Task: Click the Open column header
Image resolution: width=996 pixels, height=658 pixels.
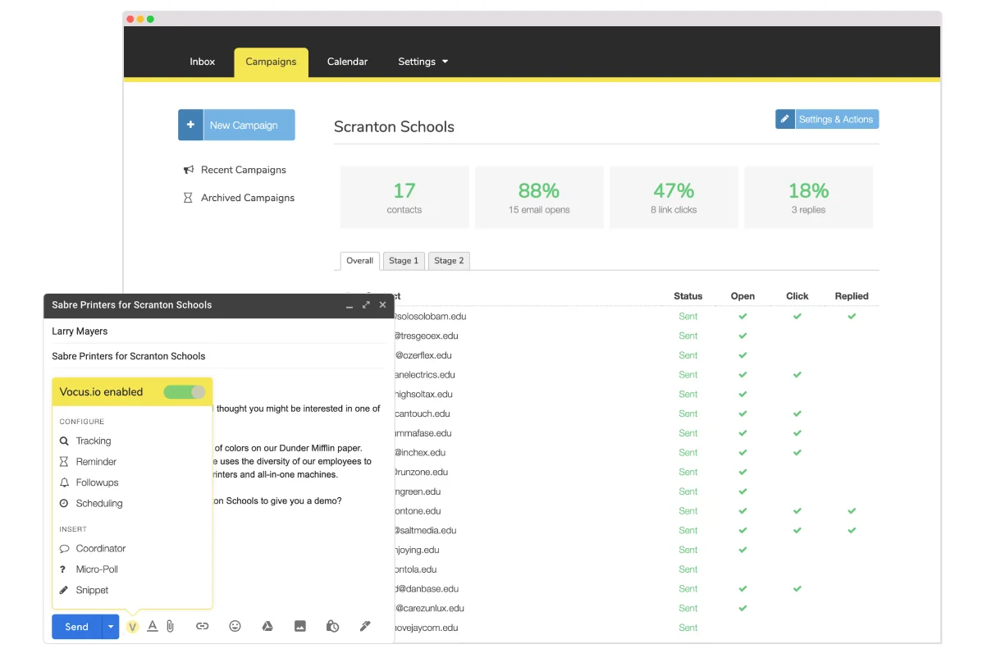Action: (742, 296)
